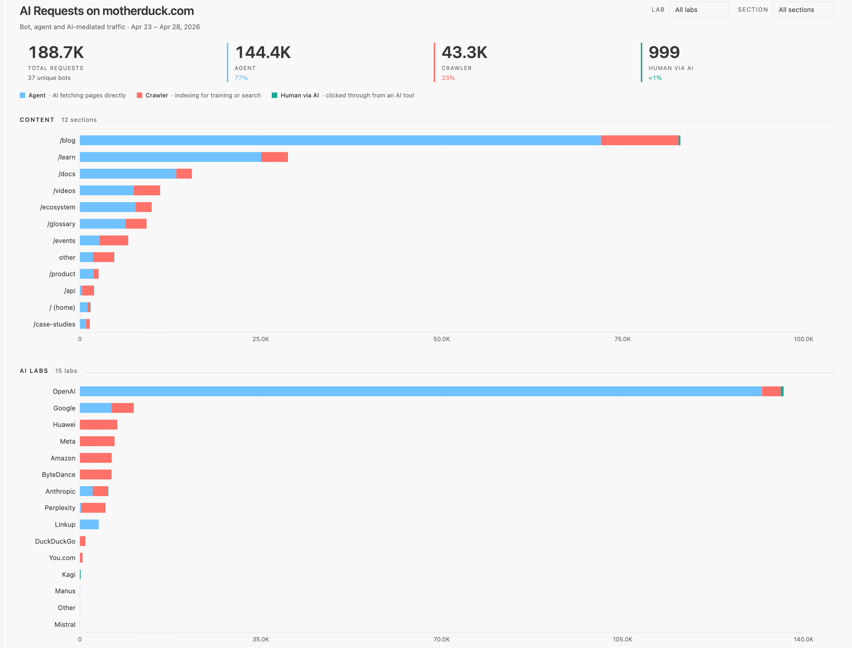The image size is (852, 648).
Task: Select the red Crawler segment of the Perplexity bar
Action: point(93,508)
